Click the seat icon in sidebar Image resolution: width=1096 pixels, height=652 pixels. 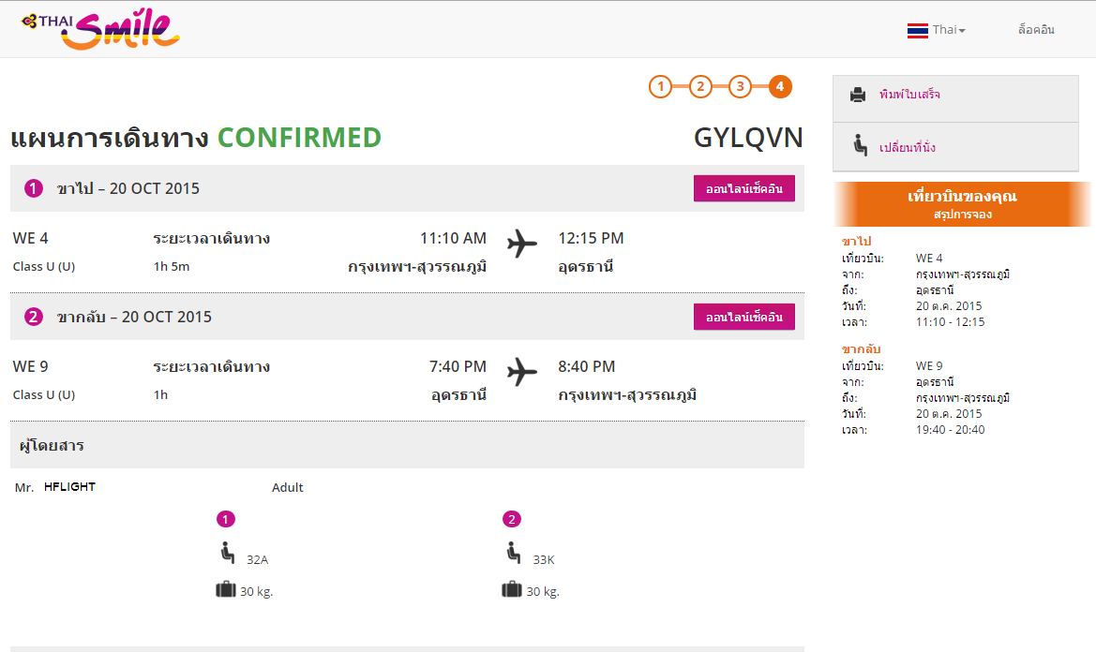pos(859,146)
